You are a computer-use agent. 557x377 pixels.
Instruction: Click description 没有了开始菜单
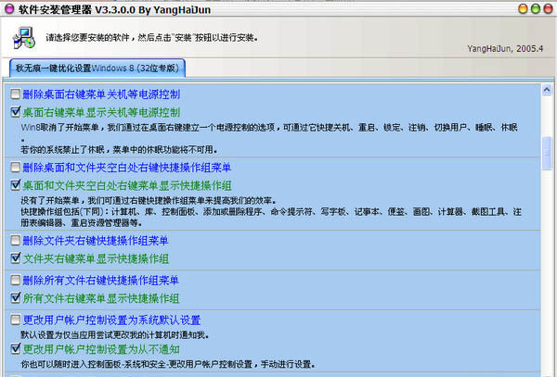149,201
